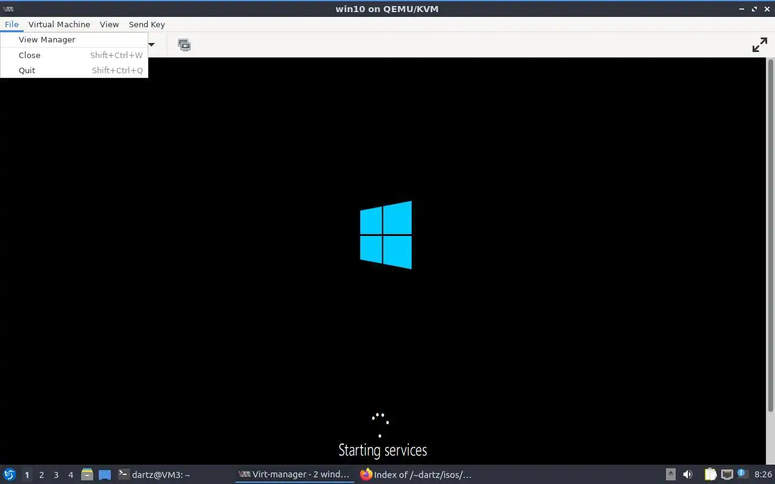Choose Quit from the File menu

(x=74, y=70)
